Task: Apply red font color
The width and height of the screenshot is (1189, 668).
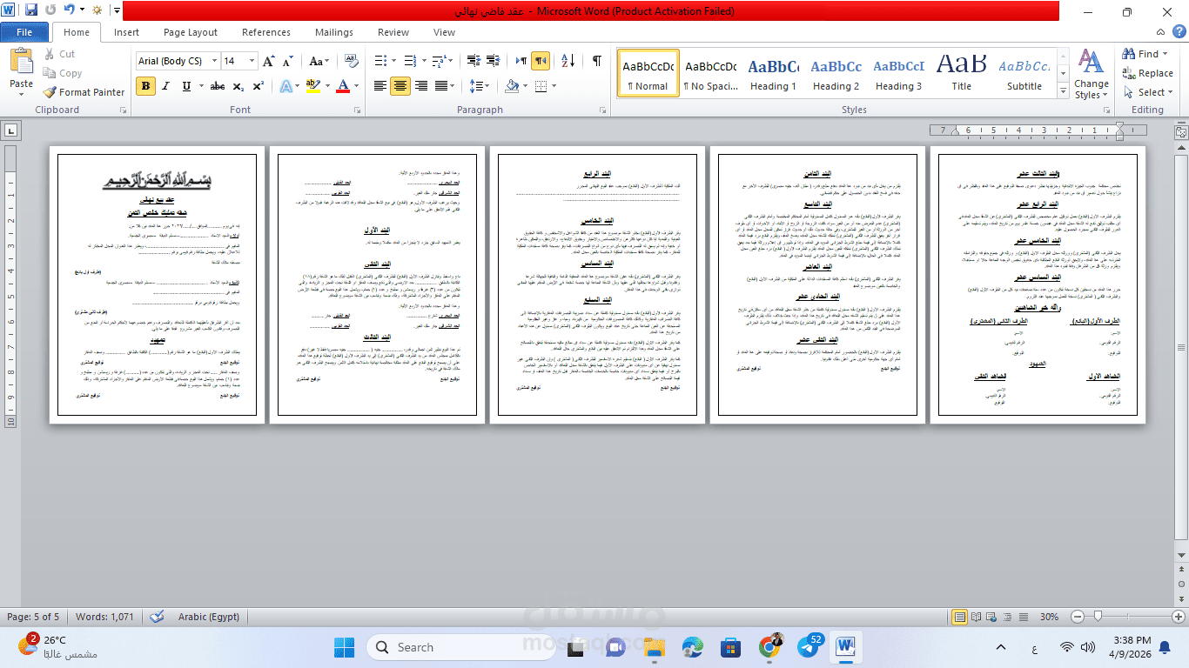Action: (343, 86)
